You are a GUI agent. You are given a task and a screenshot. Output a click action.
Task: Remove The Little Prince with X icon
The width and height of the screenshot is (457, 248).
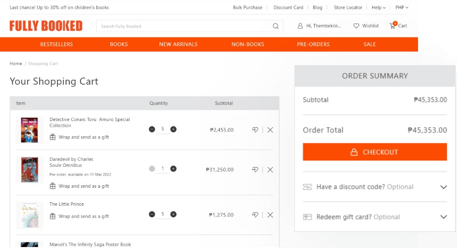pos(270,214)
